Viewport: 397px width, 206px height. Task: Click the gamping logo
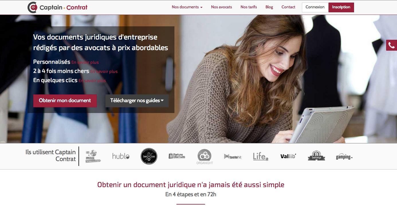tap(344, 157)
